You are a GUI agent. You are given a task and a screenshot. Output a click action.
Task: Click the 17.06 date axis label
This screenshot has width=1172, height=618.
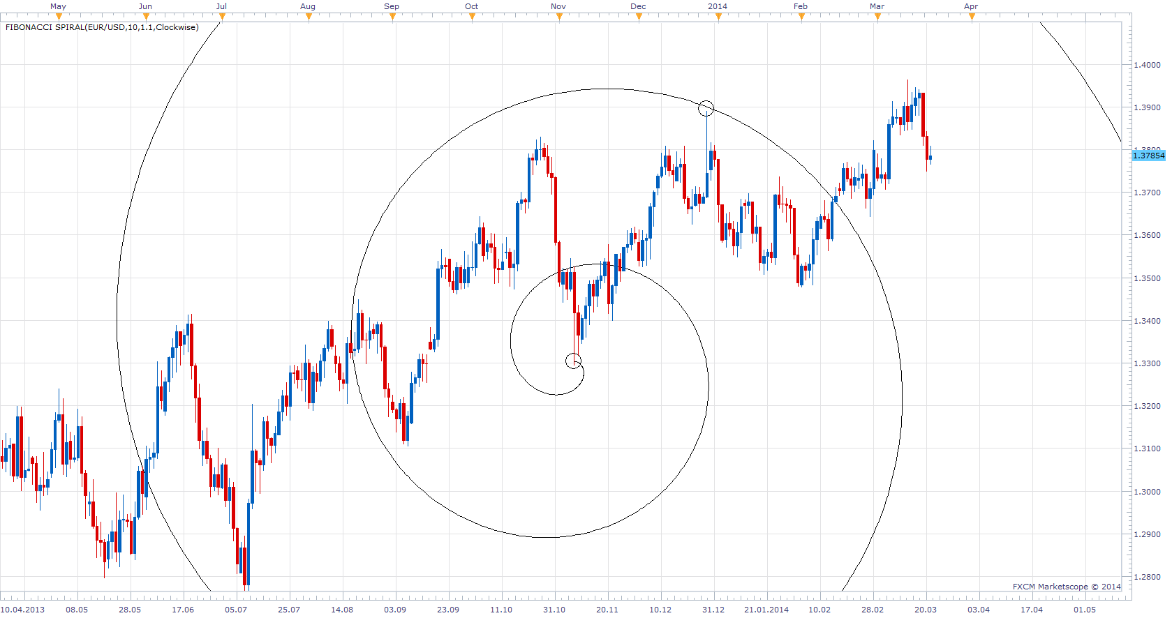click(x=183, y=610)
